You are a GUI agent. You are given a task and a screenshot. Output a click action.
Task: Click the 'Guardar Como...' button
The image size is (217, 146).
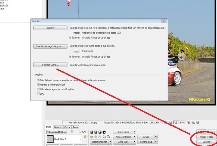click(x=50, y=65)
